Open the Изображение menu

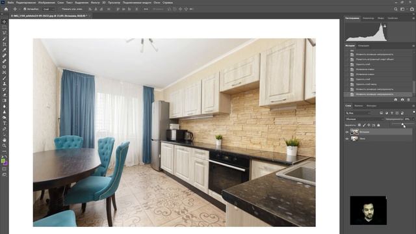point(47,3)
